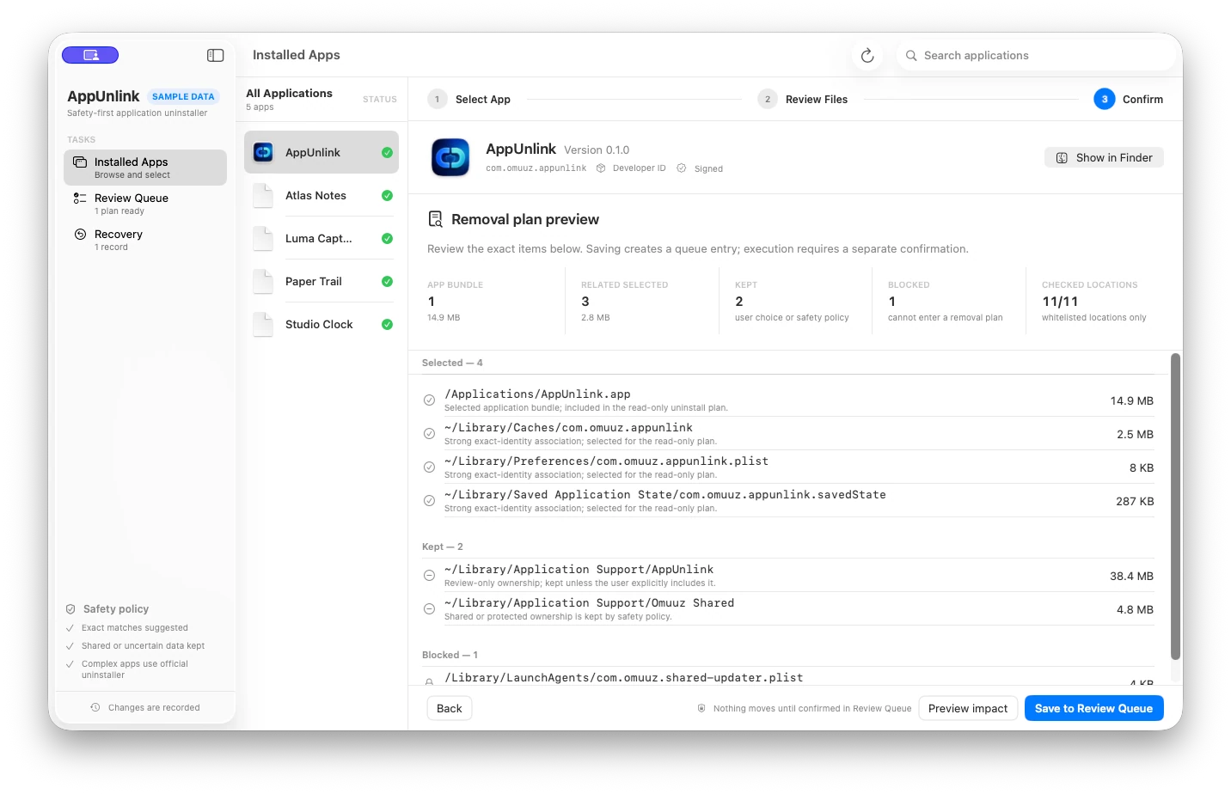This screenshot has height=794, width=1231.
Task: Go to step 2 Review Files
Action: click(803, 99)
